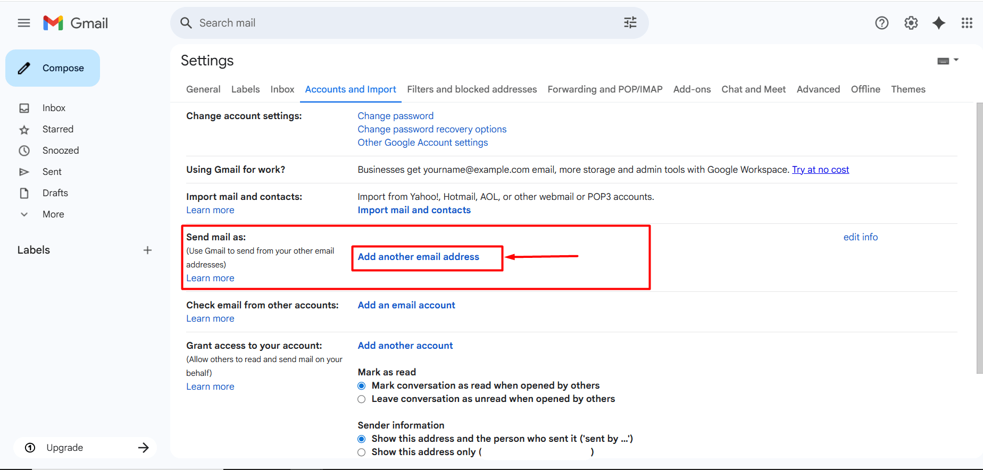Learn more under Check email accounts

pyautogui.click(x=210, y=318)
